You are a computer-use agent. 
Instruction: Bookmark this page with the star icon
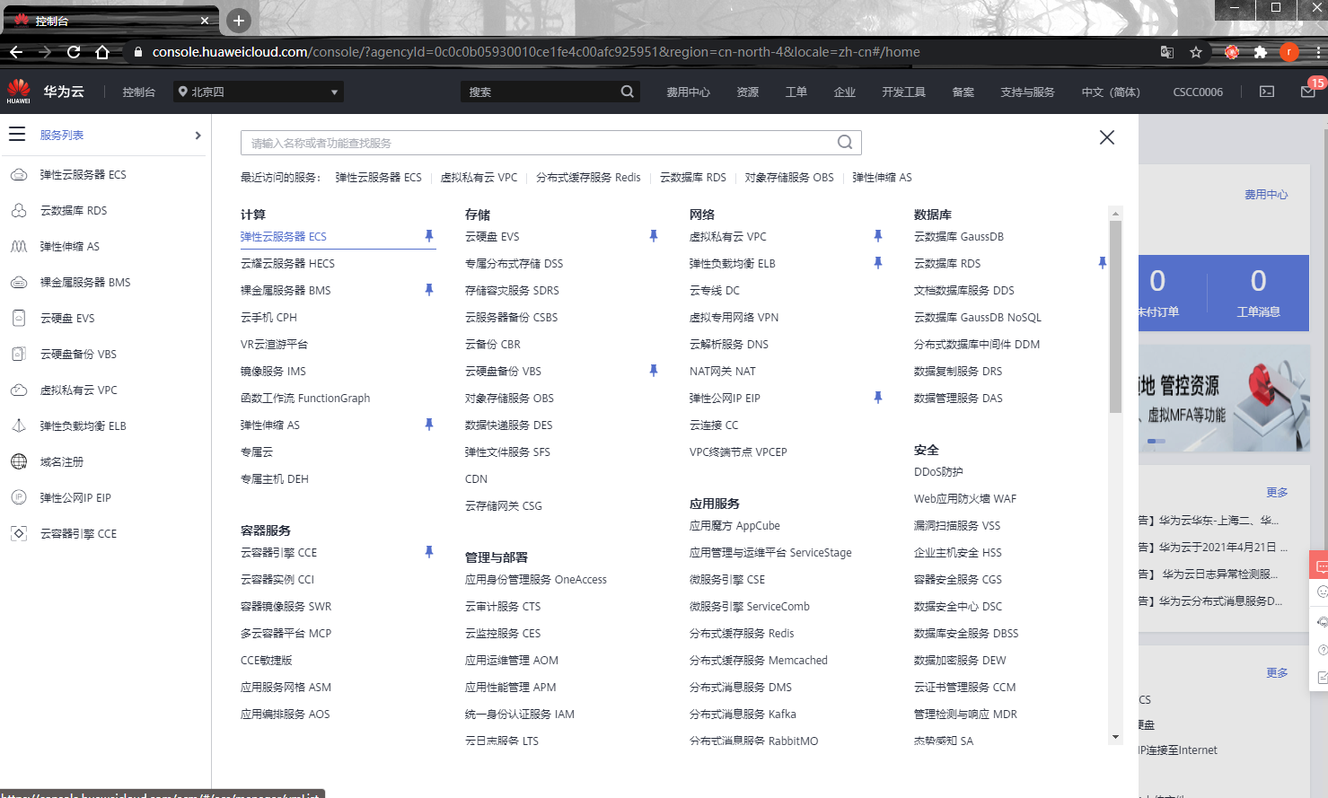pos(1196,52)
